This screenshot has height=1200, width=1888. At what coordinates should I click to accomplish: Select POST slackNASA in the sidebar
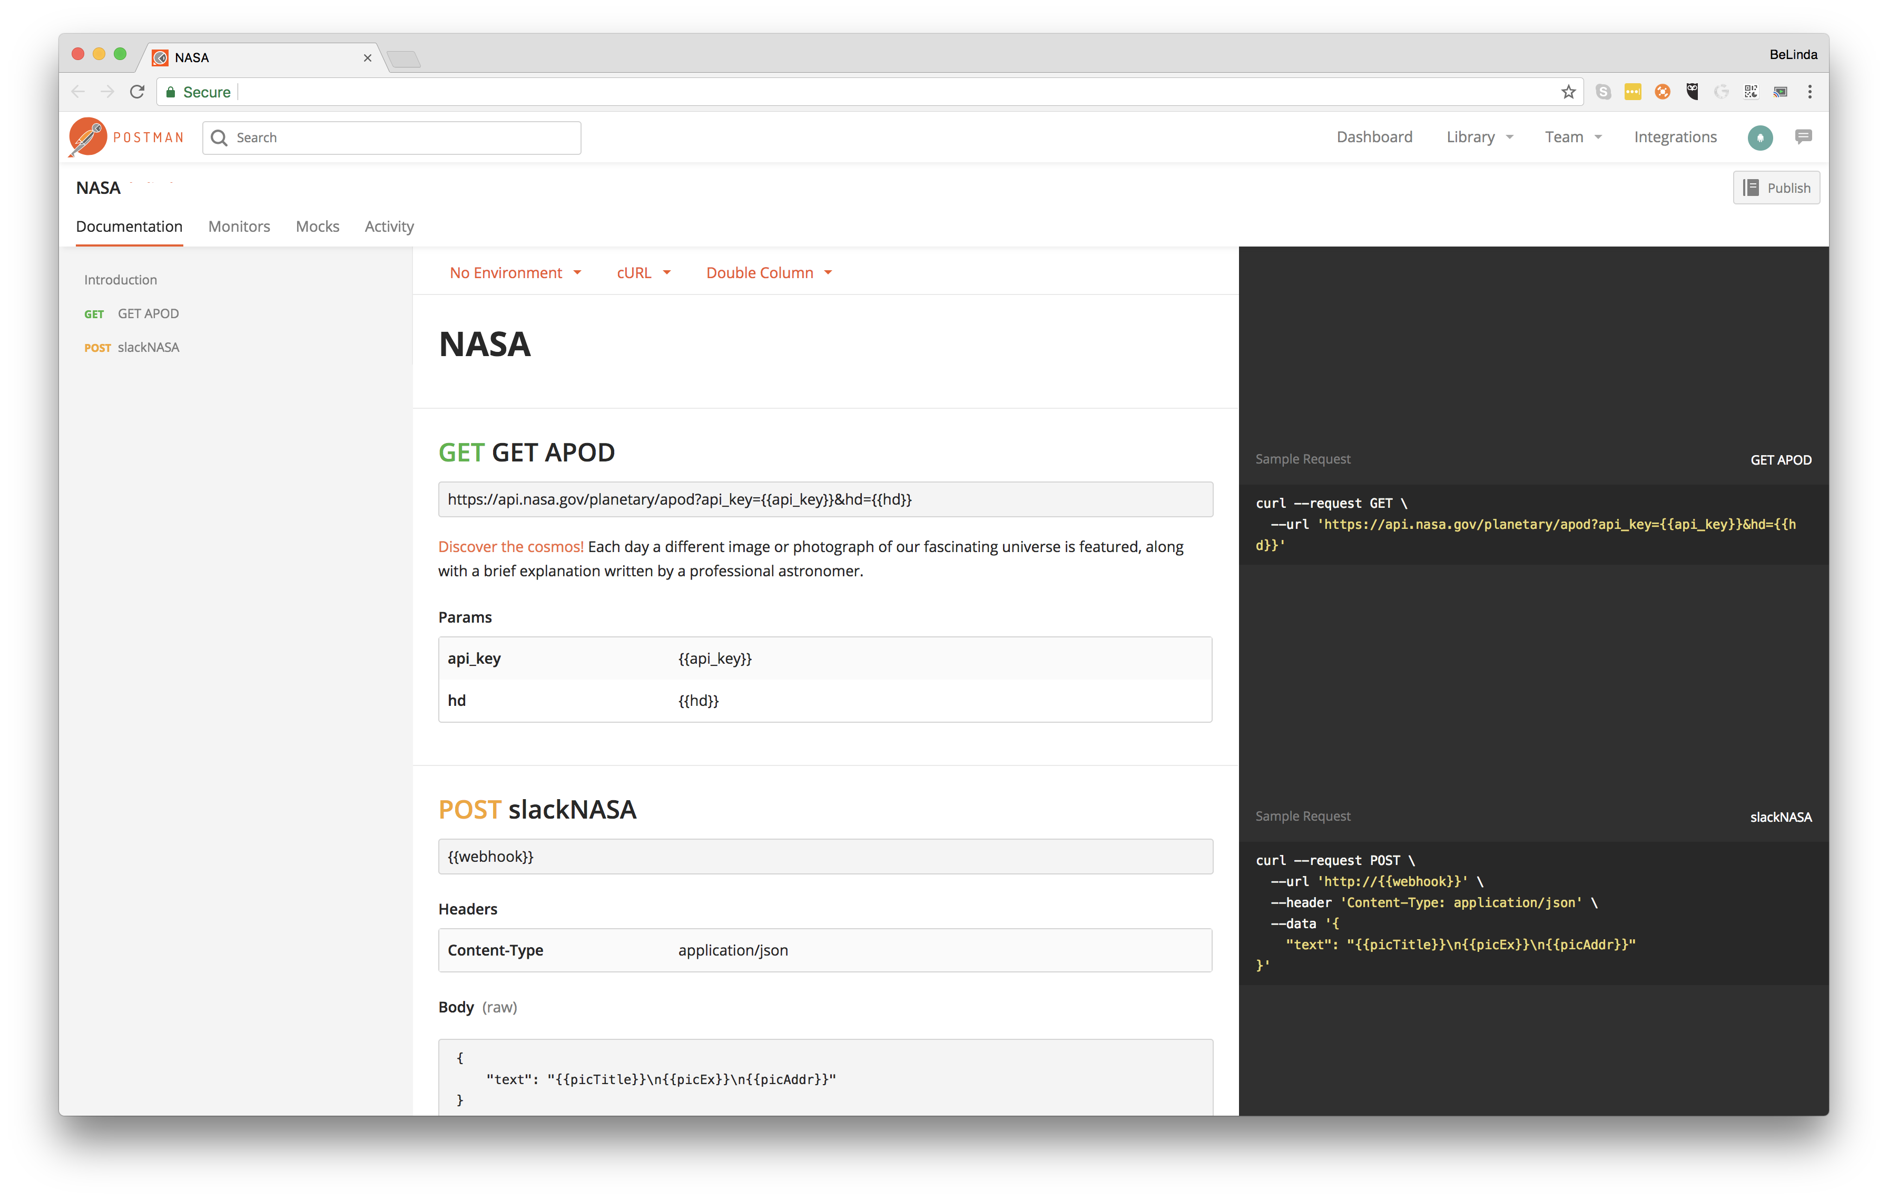[x=132, y=347]
